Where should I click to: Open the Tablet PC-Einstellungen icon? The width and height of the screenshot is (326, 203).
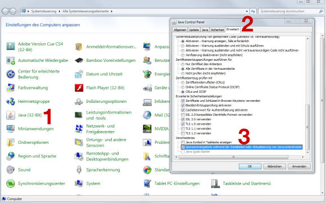147,183
